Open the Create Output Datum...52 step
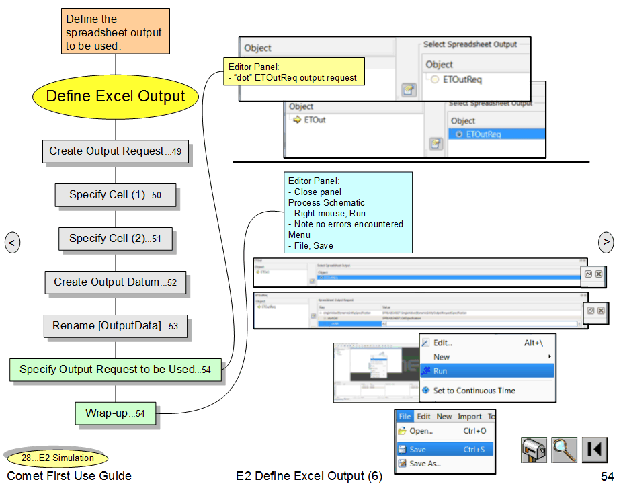 click(x=115, y=282)
